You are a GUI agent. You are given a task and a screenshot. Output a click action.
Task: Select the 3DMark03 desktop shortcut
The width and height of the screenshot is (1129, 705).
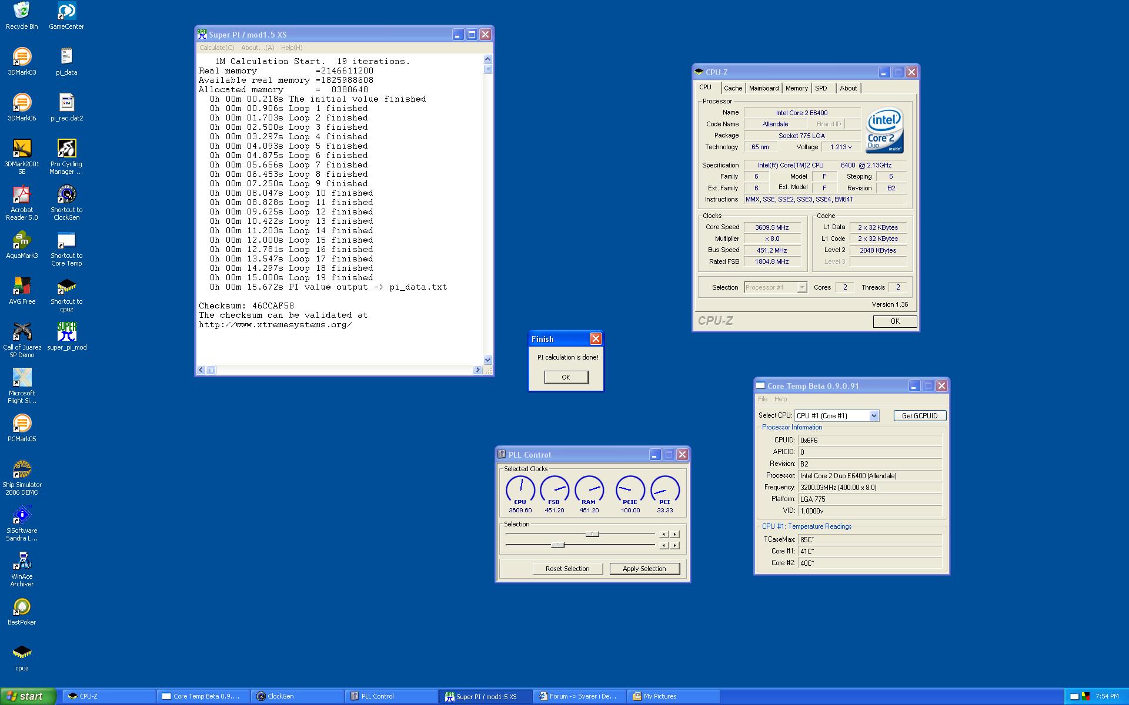point(22,61)
